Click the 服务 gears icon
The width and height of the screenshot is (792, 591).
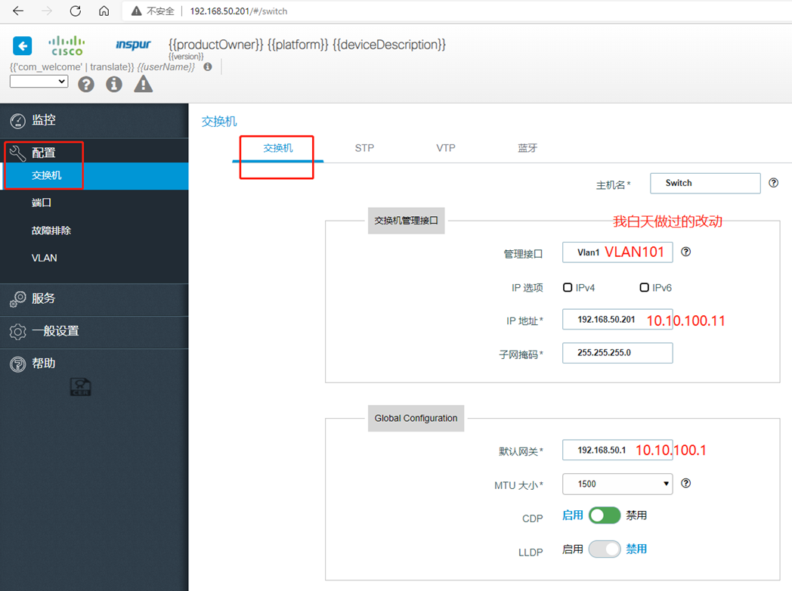(17, 299)
